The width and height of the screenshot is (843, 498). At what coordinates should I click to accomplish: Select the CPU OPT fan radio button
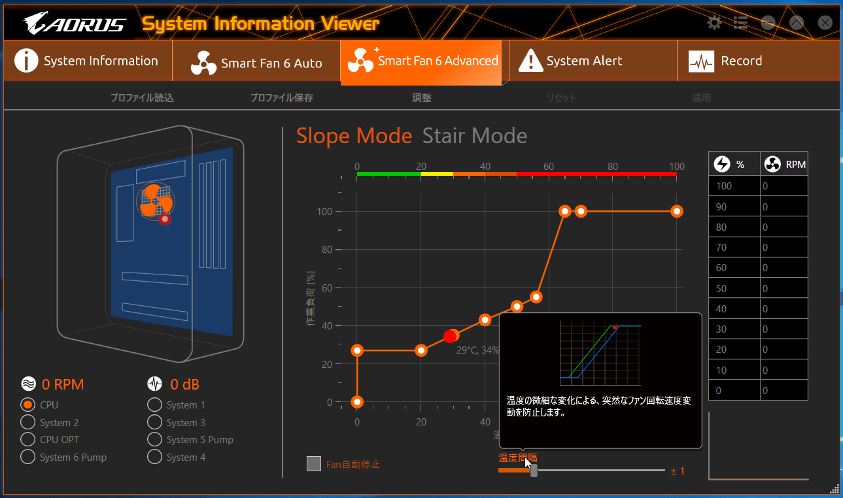pos(28,439)
